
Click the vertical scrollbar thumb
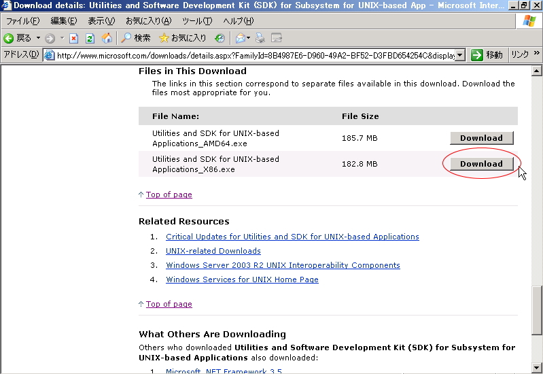pyautogui.click(x=536, y=310)
